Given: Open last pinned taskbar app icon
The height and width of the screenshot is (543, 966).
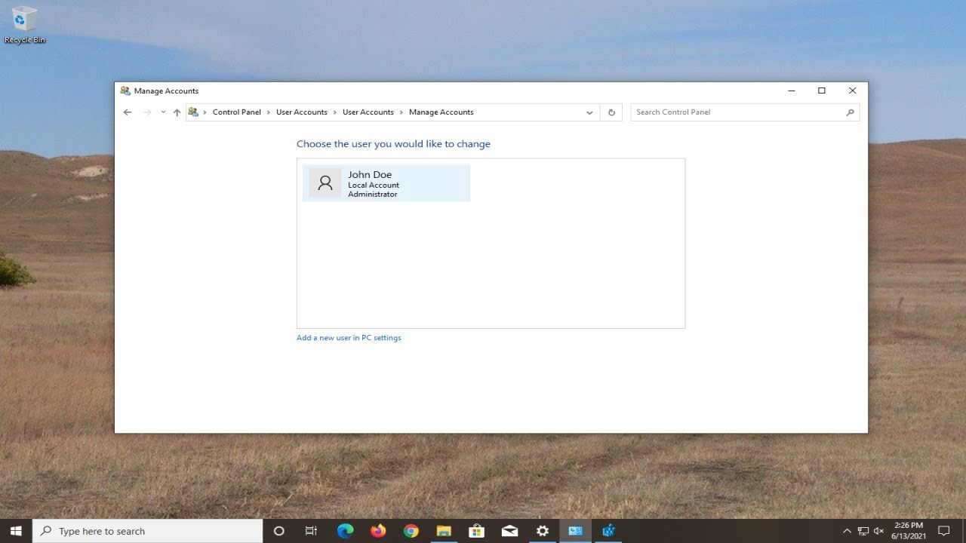Looking at the screenshot, I should click(608, 531).
